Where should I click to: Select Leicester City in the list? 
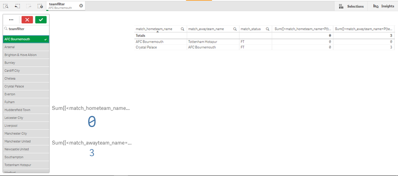(x=26, y=118)
